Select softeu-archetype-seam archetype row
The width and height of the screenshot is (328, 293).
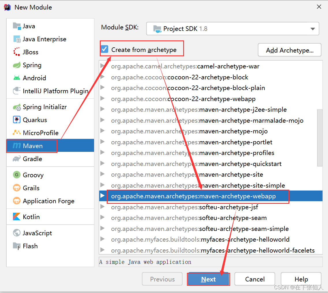(211, 218)
